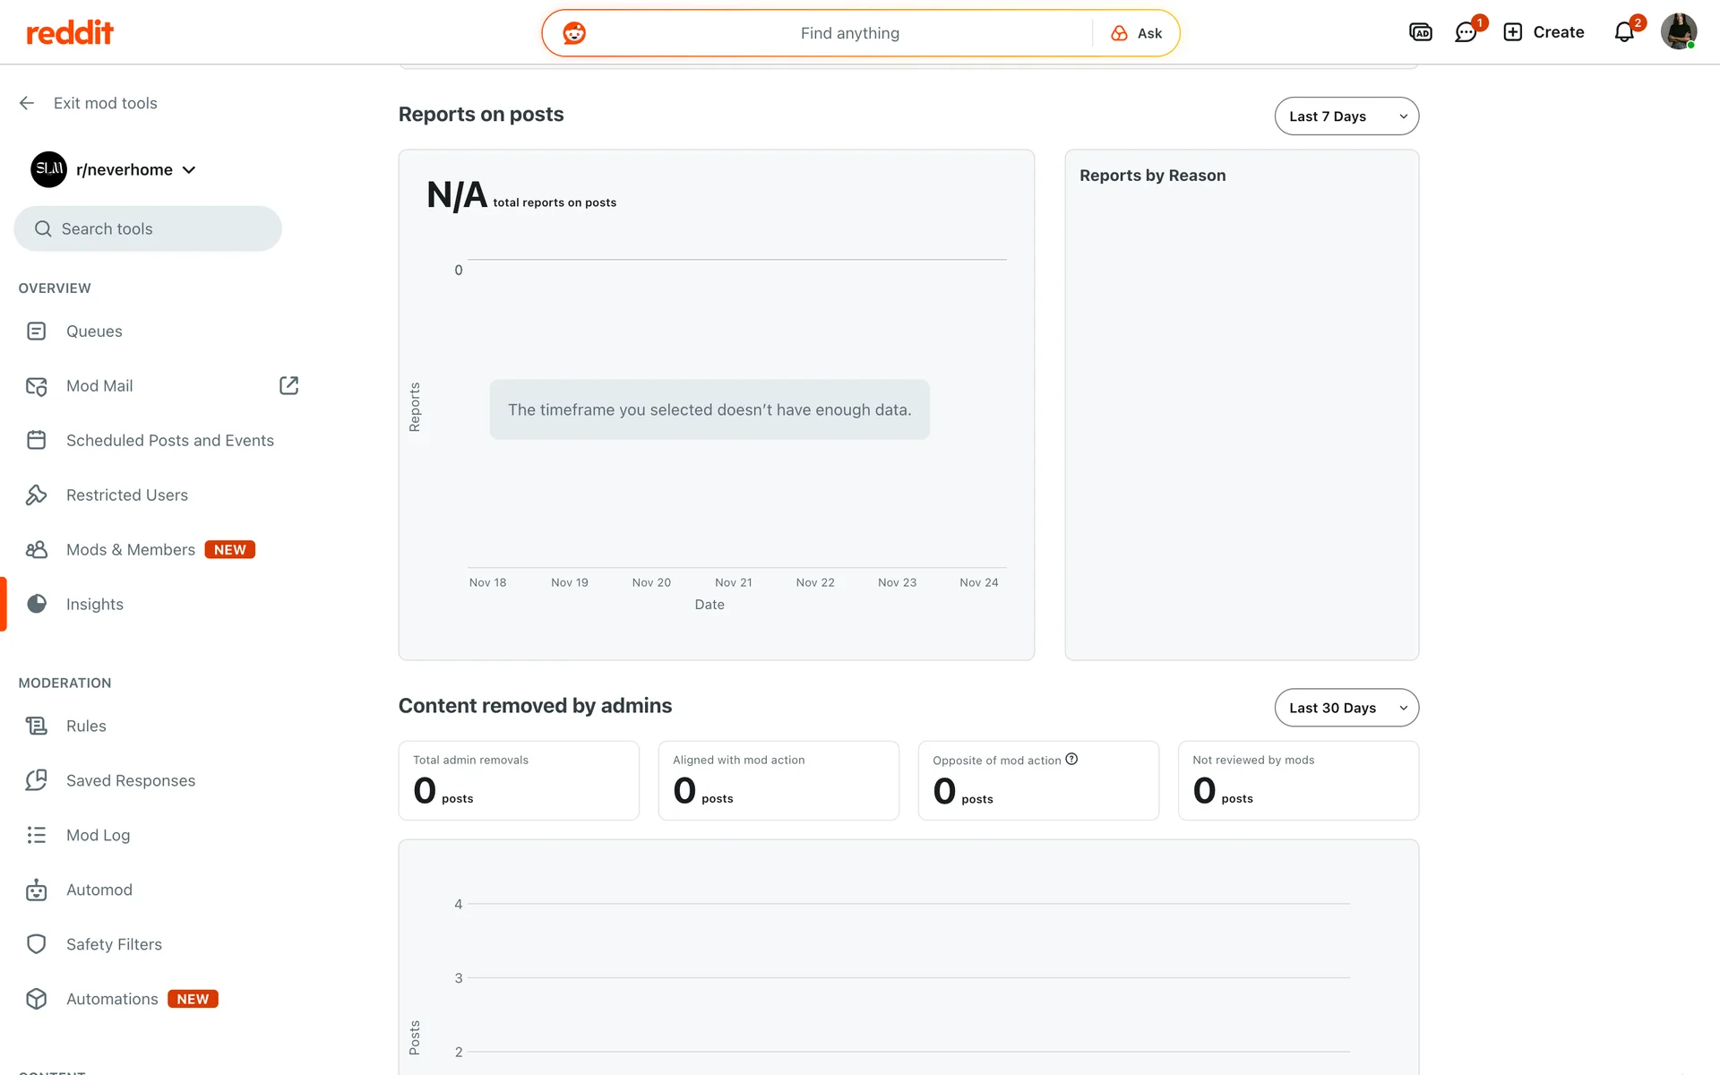
Task: Click the Create button
Action: [x=1544, y=32]
